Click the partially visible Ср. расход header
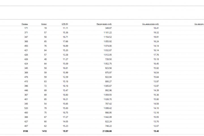The width and height of the screenshot is (204, 136). pyautogui.click(x=199, y=24)
